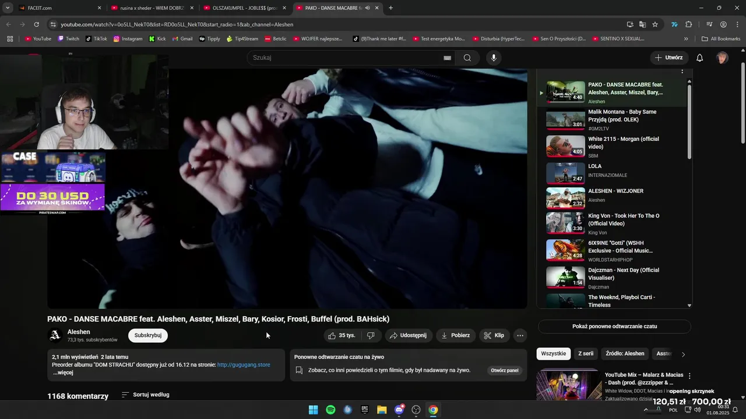Click the Windows Start button
The image size is (746, 419).
(x=313, y=410)
